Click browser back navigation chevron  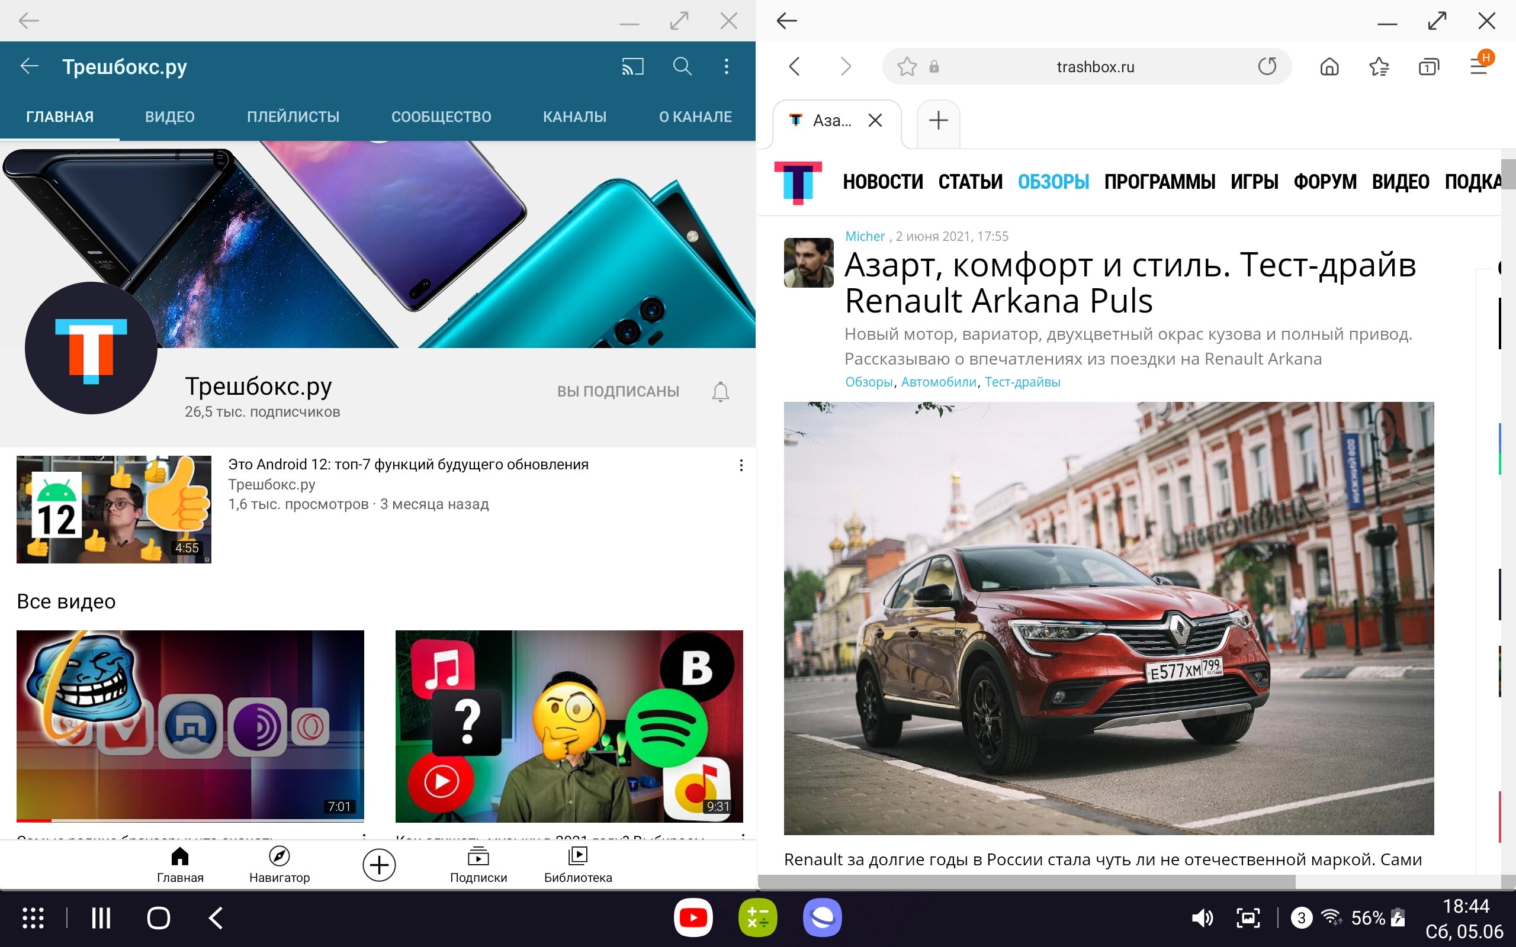click(x=794, y=66)
